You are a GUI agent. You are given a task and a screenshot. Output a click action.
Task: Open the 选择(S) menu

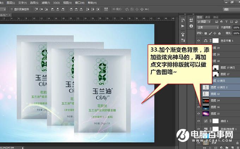[x=34, y=3]
